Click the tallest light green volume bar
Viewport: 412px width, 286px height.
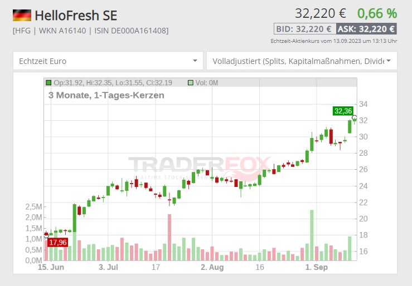[x=312, y=234]
